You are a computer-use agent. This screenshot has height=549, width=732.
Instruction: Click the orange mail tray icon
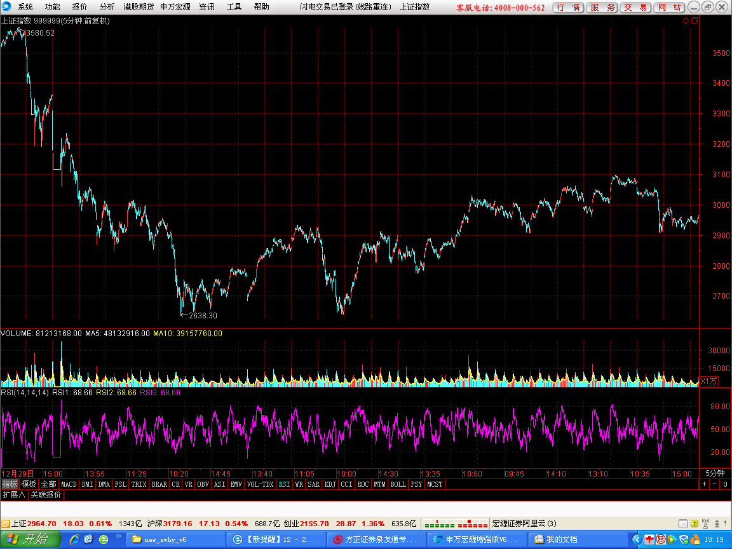tap(695, 539)
